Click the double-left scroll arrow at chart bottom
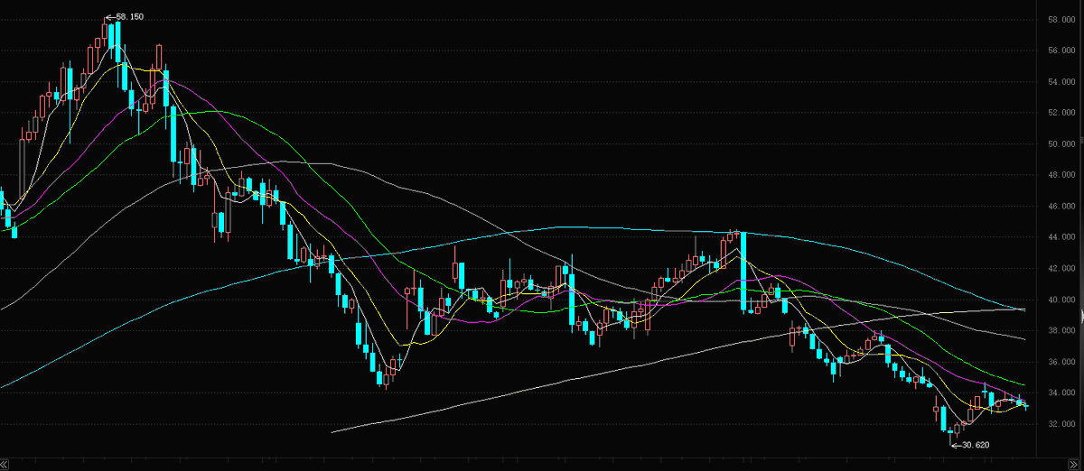Screen dimensions: 1084x471 click(x=5, y=463)
